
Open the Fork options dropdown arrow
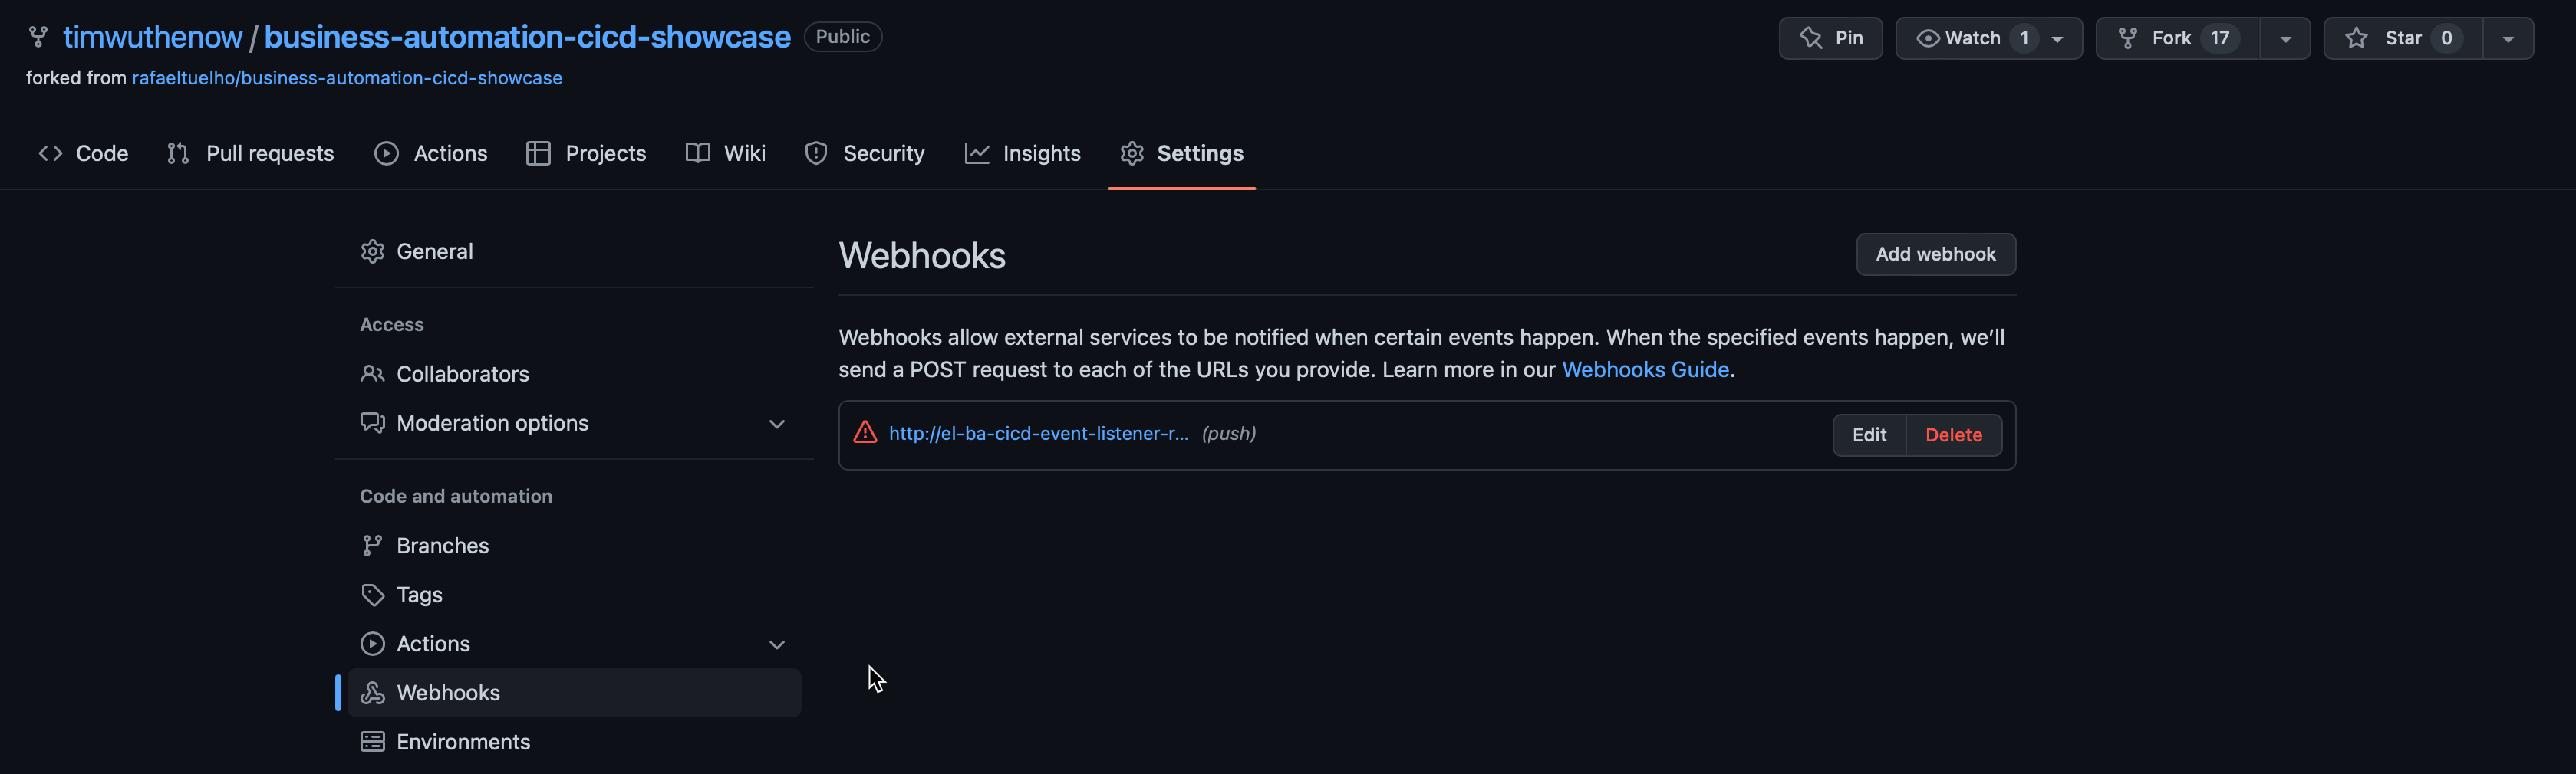pyautogui.click(x=2285, y=39)
